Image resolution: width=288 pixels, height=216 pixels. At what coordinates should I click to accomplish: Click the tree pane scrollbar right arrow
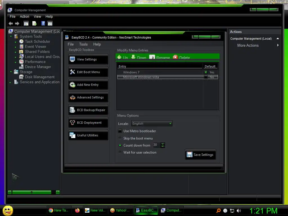coord(58,192)
